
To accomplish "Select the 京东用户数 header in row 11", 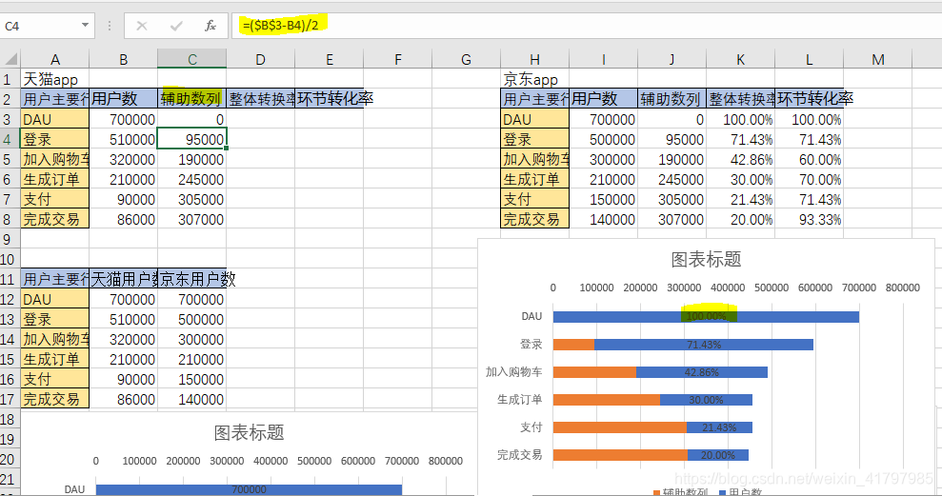I will click(192, 279).
